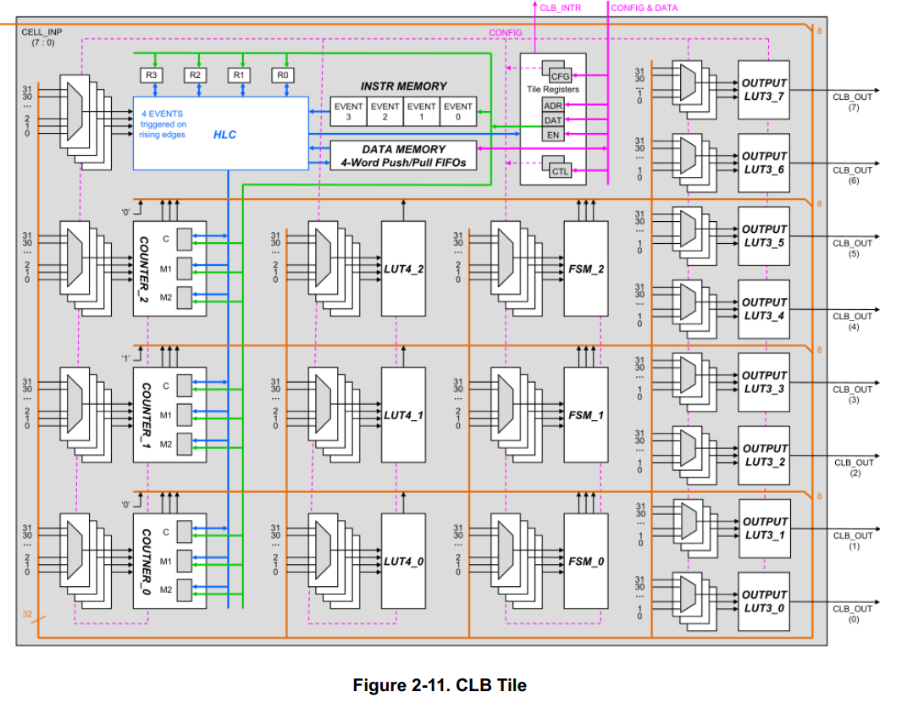The width and height of the screenshot is (902, 703).
Task: Expand the EVENT 3 slot
Action: [349, 111]
